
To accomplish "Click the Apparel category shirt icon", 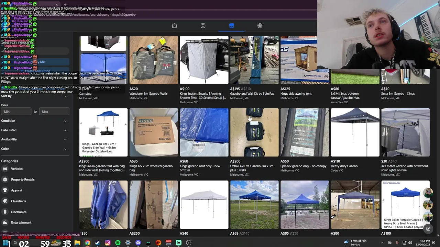I will tap(5, 190).
